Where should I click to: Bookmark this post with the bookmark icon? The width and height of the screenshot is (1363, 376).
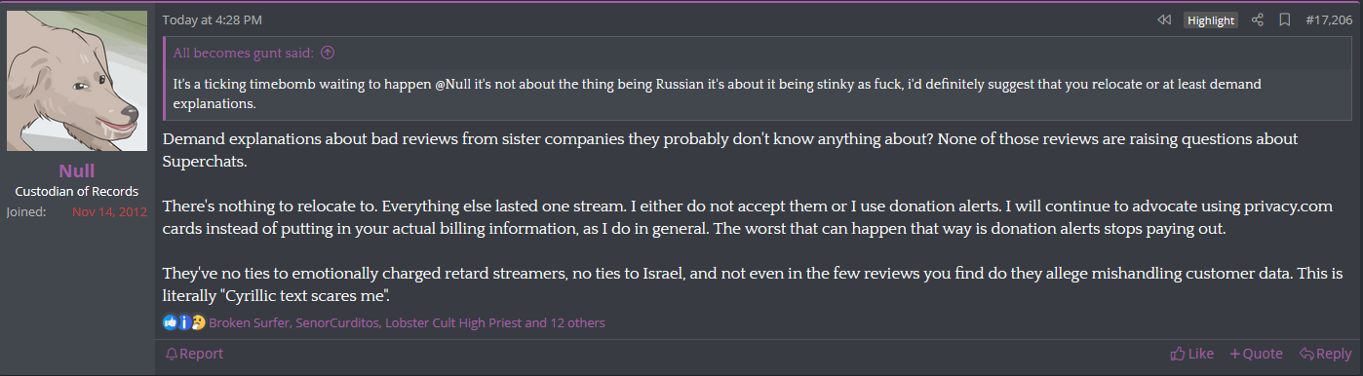click(1285, 19)
